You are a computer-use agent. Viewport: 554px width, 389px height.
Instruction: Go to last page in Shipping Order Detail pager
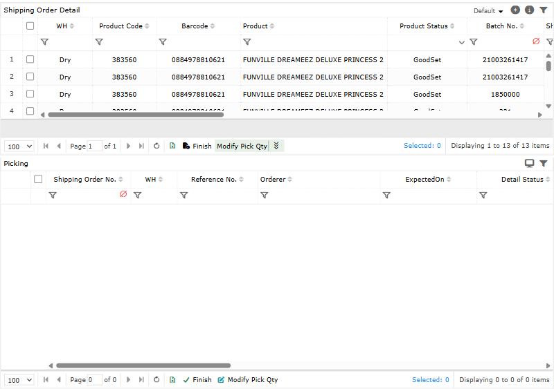[x=141, y=146]
